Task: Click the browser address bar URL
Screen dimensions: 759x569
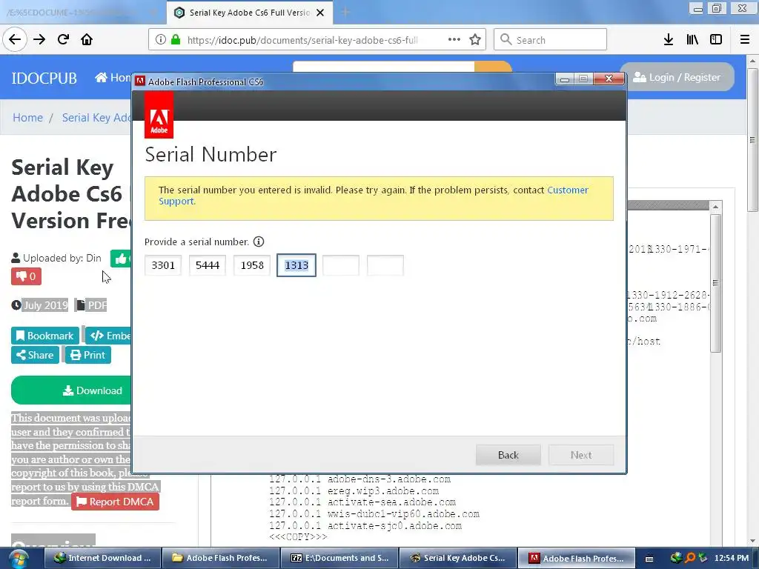Action: (x=302, y=40)
